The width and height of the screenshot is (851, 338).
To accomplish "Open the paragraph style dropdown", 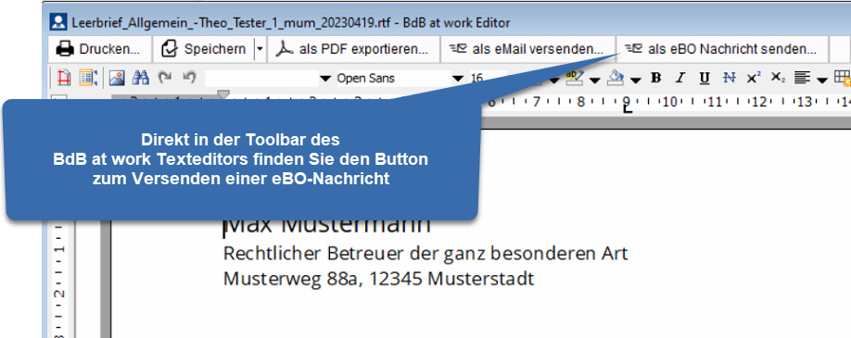I will [325, 79].
